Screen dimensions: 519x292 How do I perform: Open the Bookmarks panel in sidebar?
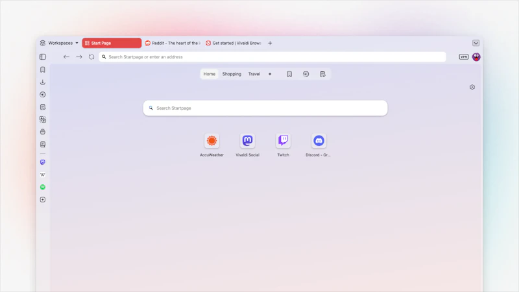coord(43,69)
